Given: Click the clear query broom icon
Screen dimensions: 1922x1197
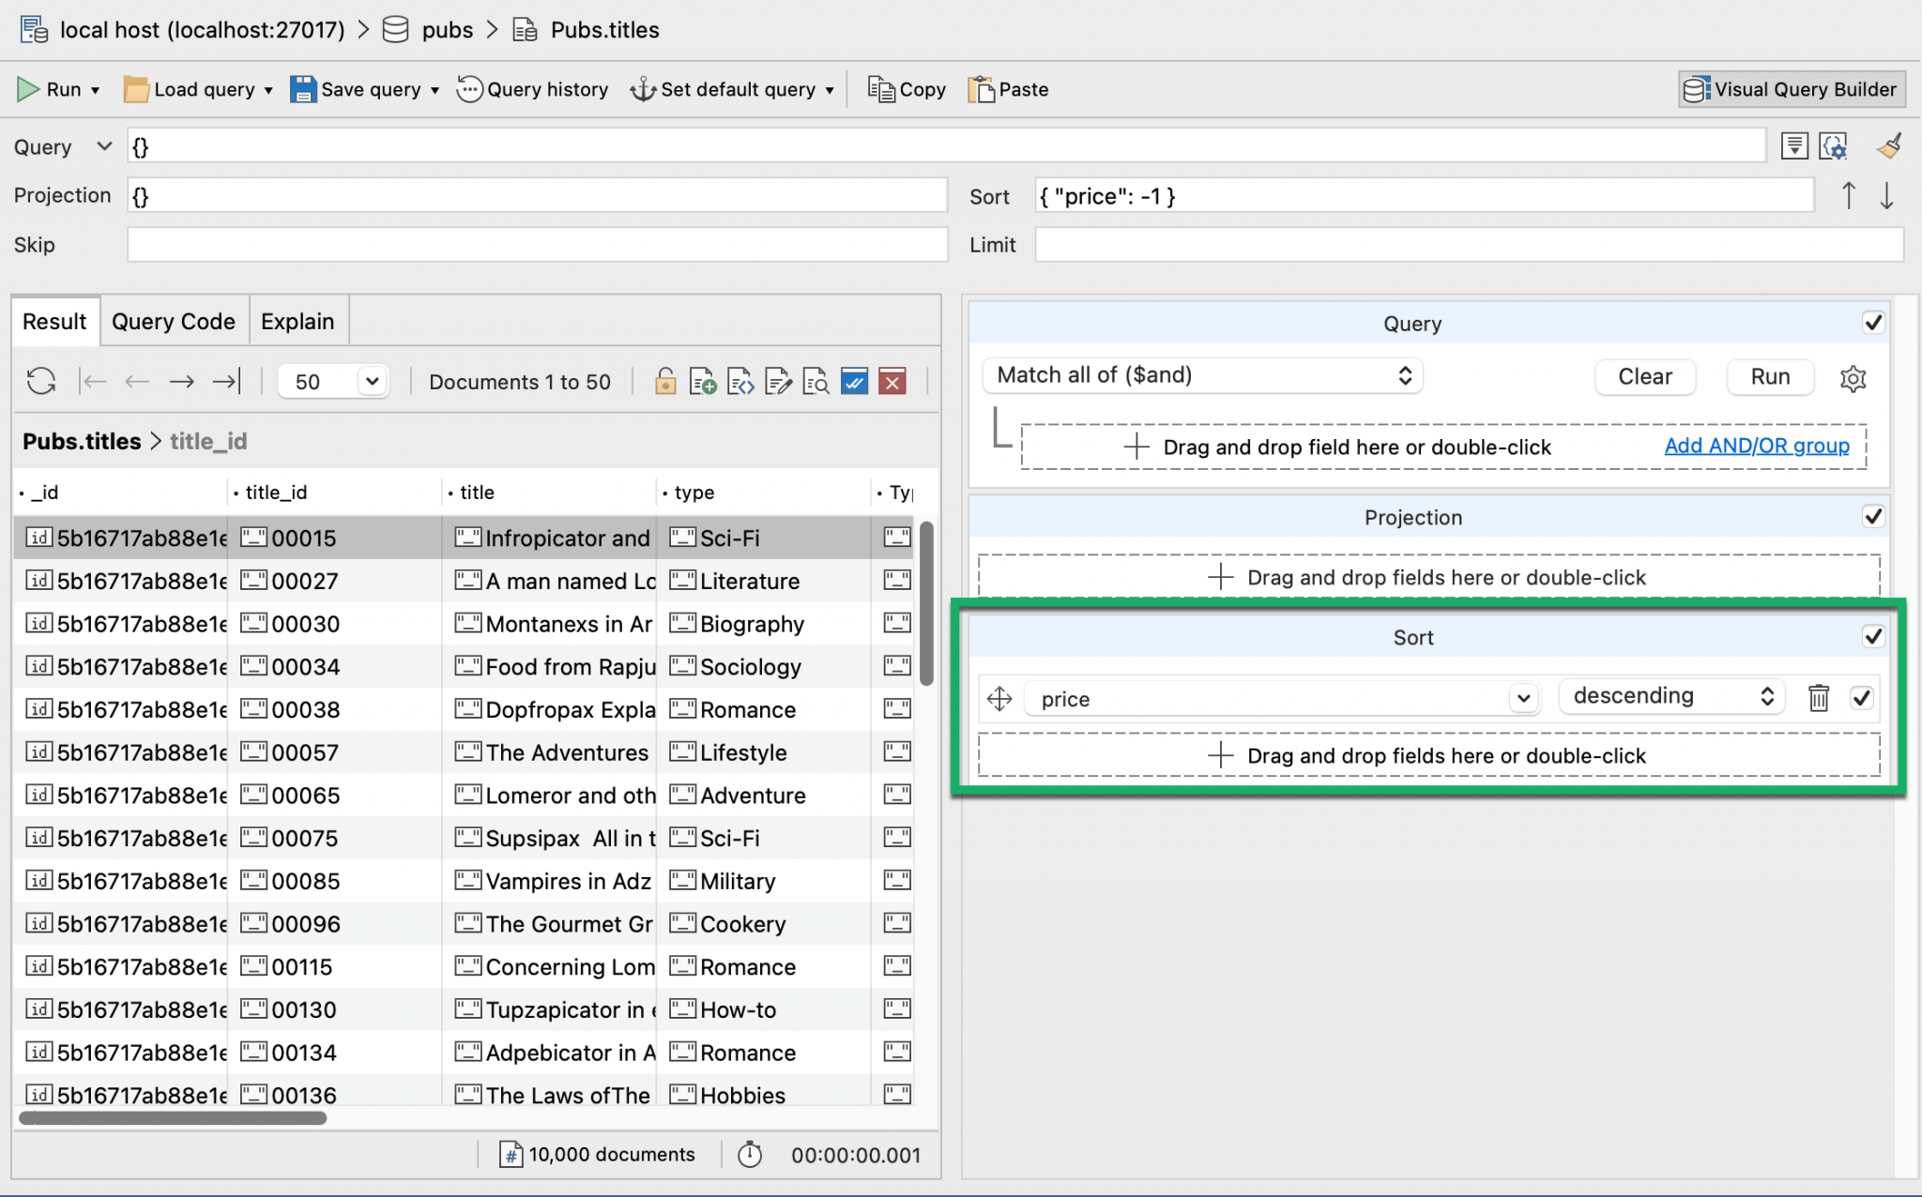Looking at the screenshot, I should 1889,146.
